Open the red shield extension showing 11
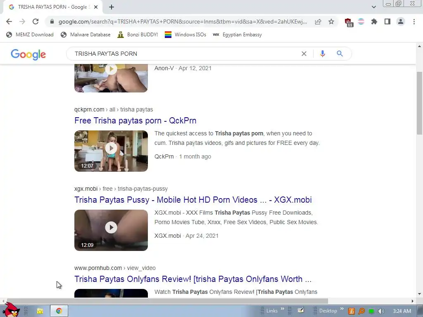Viewport: 423px width, 317px height. 349,22
